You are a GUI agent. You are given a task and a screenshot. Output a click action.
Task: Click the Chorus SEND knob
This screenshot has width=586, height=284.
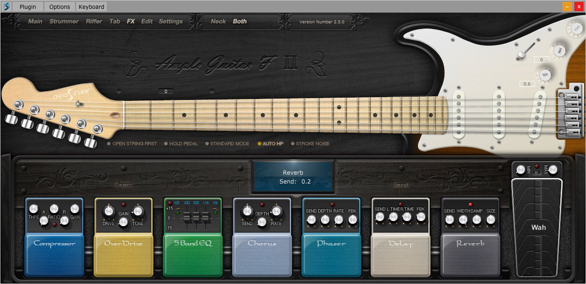[x=247, y=212]
